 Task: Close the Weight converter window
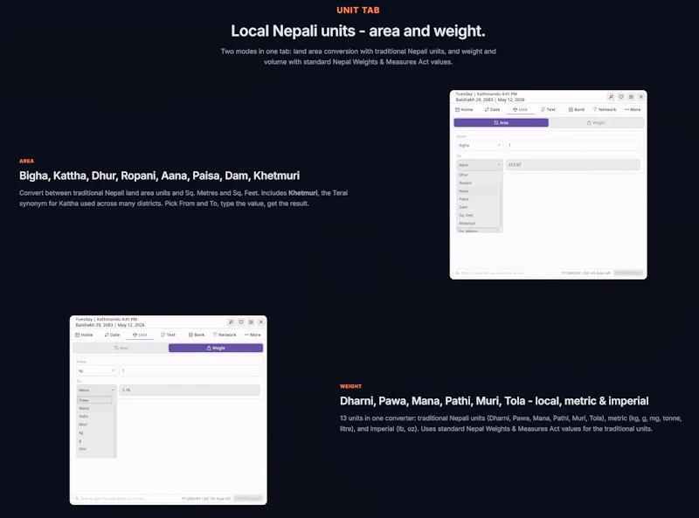click(261, 321)
